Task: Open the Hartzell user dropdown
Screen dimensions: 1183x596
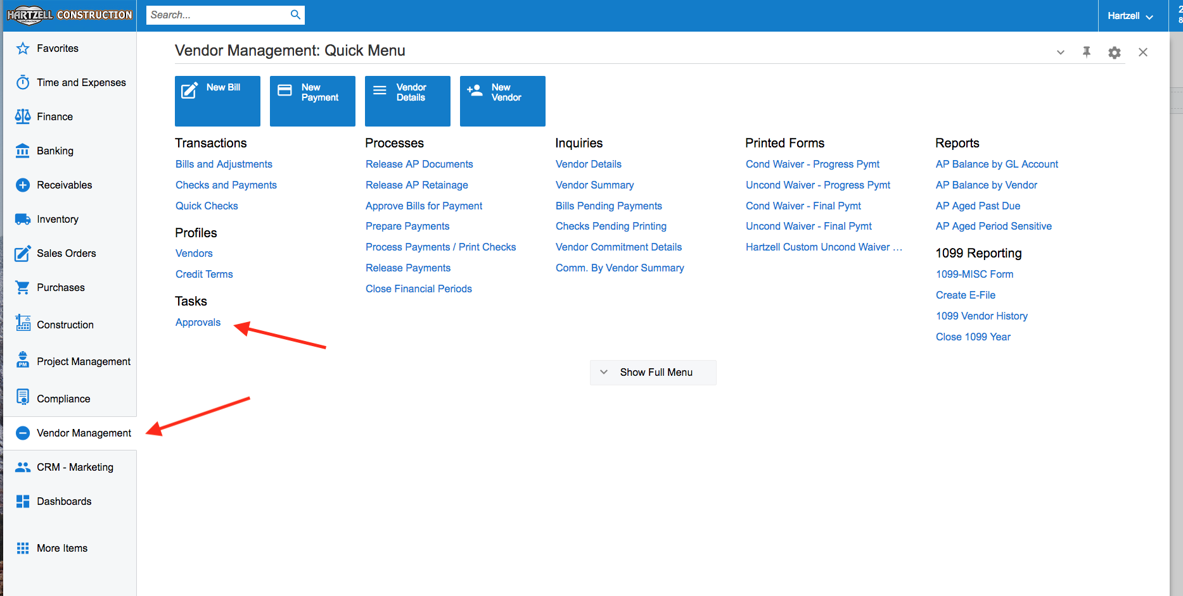Action: click(x=1130, y=16)
